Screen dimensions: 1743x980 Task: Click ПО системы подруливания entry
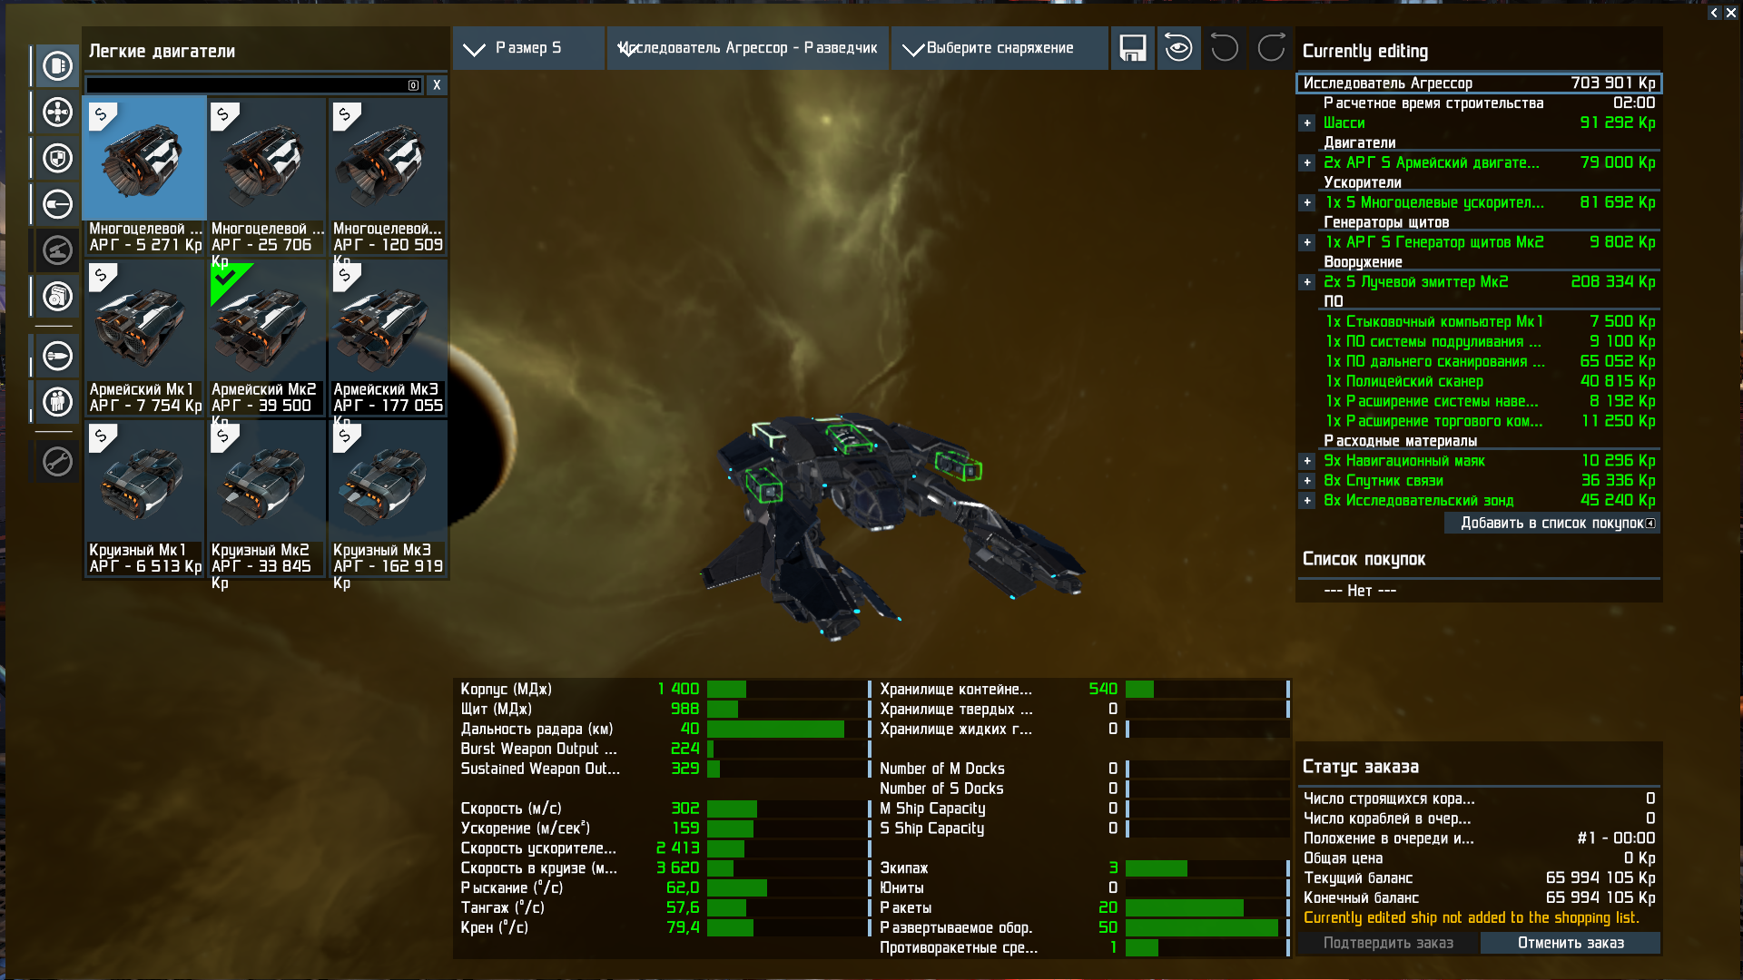(x=1490, y=342)
